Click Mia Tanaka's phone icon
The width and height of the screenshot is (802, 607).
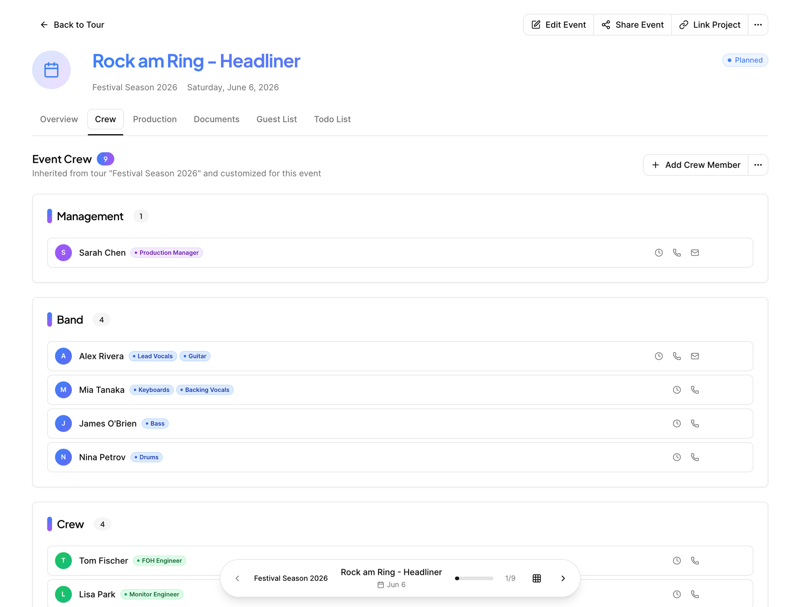[x=695, y=390]
